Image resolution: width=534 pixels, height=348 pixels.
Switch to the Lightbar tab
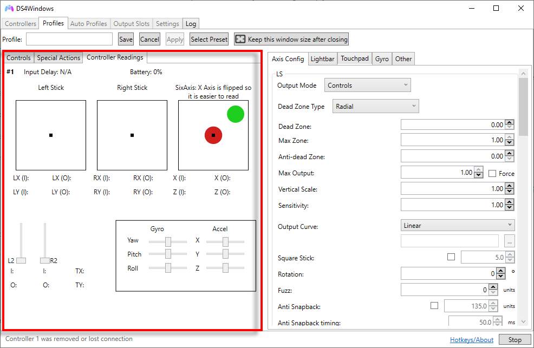pyautogui.click(x=323, y=59)
